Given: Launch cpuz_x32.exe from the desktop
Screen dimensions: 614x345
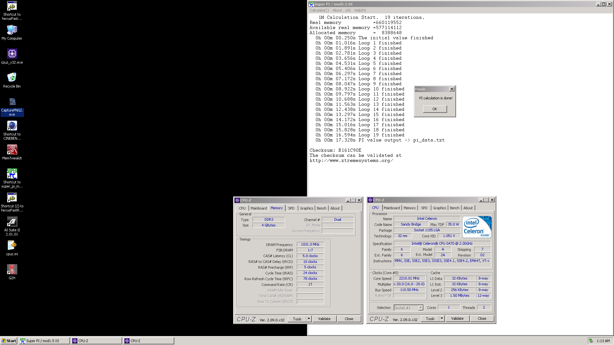Looking at the screenshot, I should point(12,57).
